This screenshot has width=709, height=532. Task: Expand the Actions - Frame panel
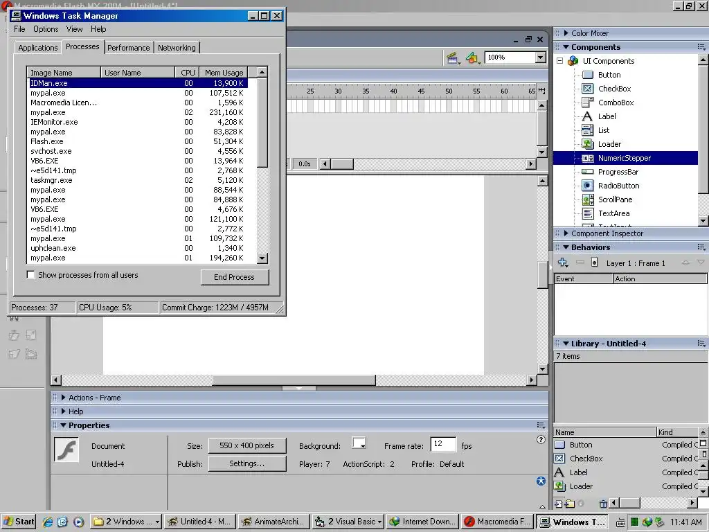[x=63, y=398]
